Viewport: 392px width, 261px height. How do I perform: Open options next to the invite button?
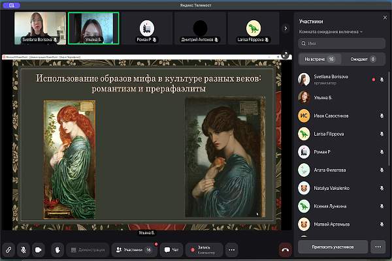[x=378, y=247]
